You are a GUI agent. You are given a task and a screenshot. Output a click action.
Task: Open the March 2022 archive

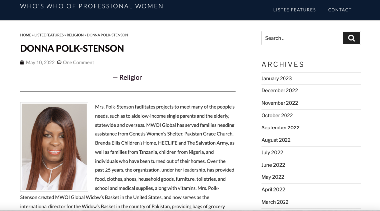275,202
